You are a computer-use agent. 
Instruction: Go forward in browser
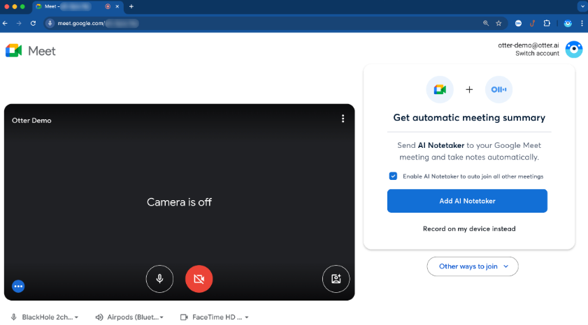point(19,23)
